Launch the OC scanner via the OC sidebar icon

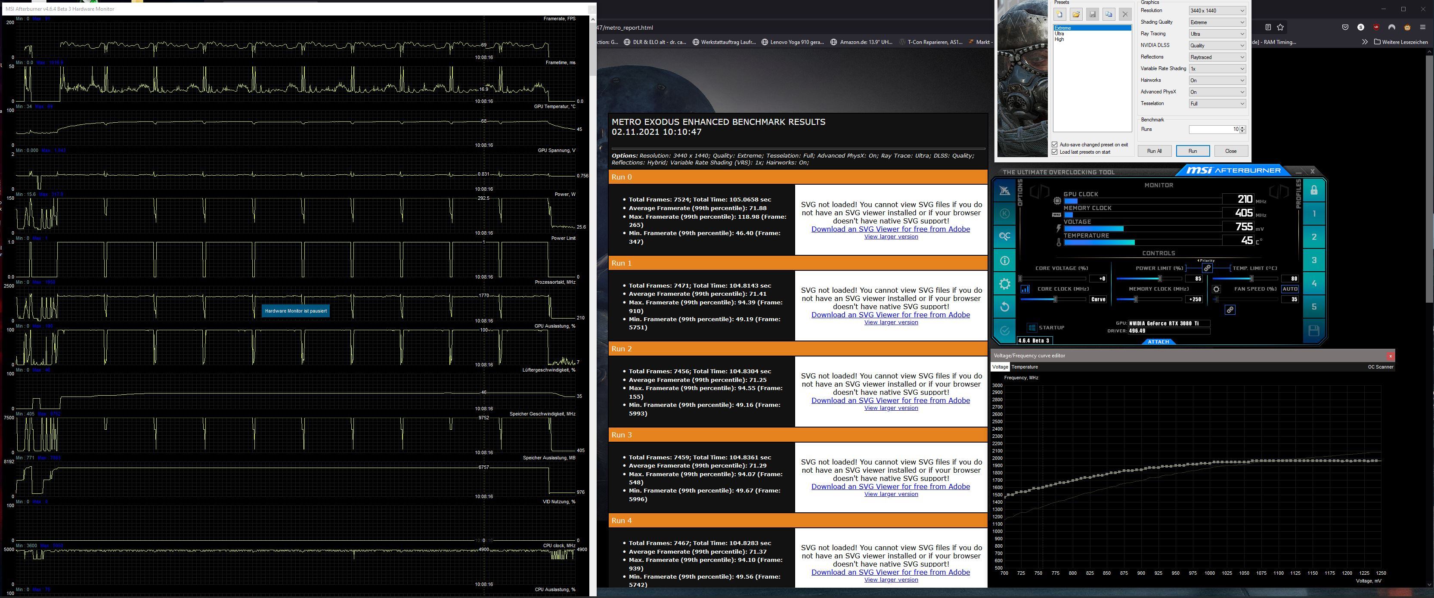pos(1005,237)
